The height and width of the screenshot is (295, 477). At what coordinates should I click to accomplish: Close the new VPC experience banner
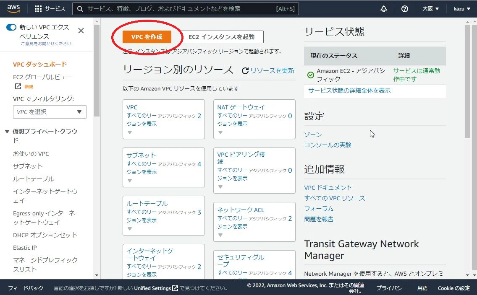pyautogui.click(x=81, y=31)
